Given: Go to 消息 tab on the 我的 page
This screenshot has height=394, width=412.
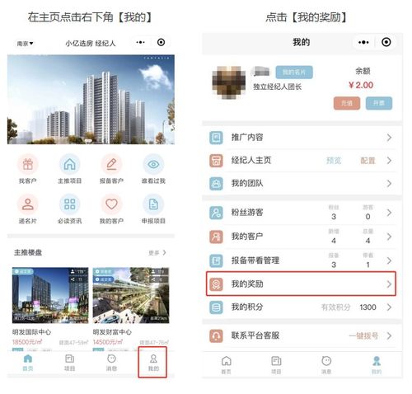Looking at the screenshot, I should pyautogui.click(x=326, y=365).
